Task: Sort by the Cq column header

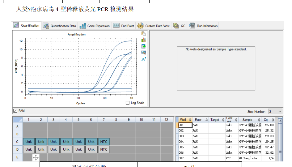Action: [x=268, y=120]
